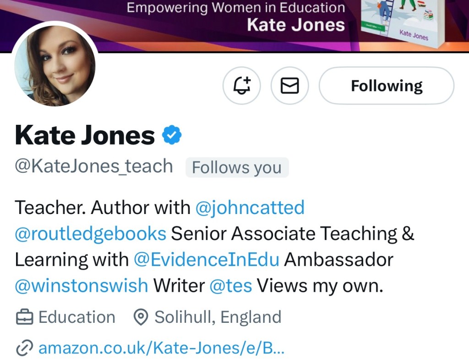Click the link chain icon
Screen dimensions: 469x364
tap(23, 348)
